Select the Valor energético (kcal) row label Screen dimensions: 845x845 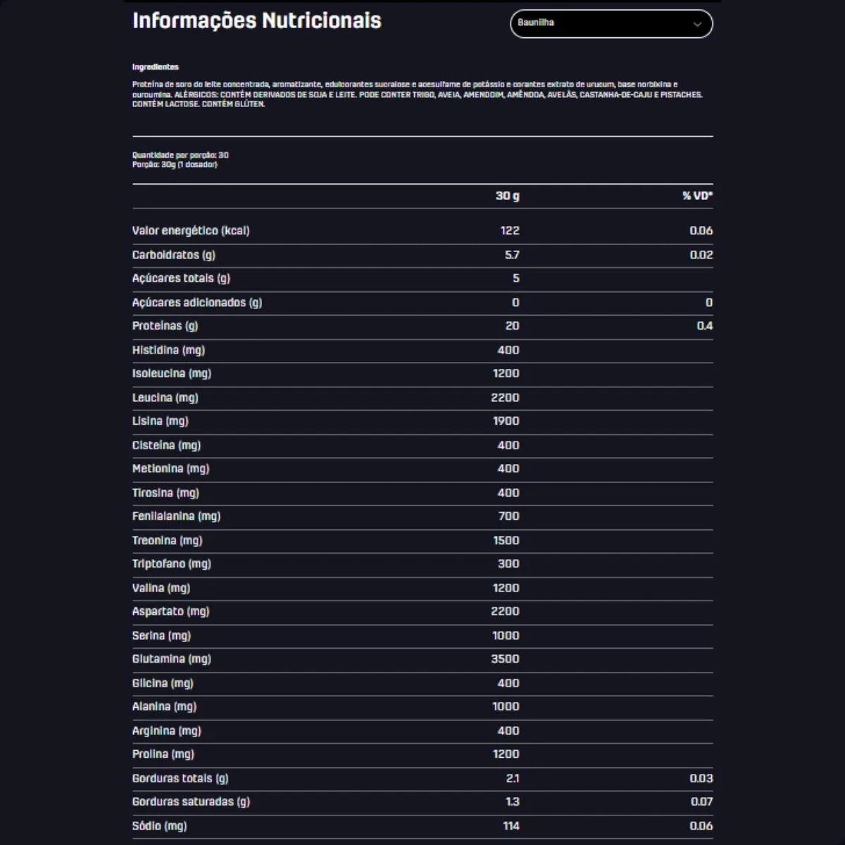point(191,231)
